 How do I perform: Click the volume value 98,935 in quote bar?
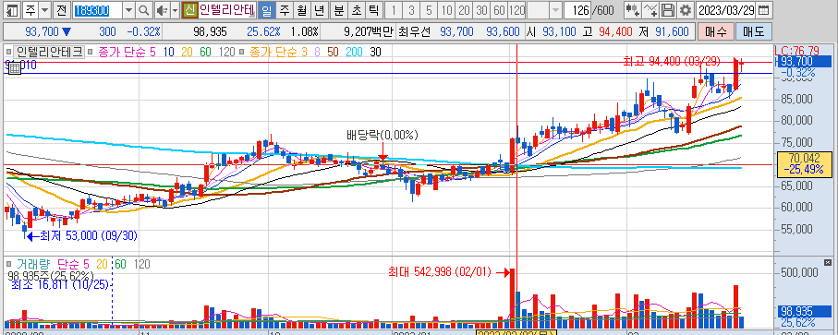210,32
